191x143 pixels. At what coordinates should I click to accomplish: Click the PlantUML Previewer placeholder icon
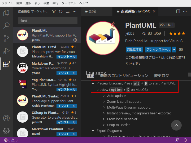pyautogui.click(x=23, y=51)
